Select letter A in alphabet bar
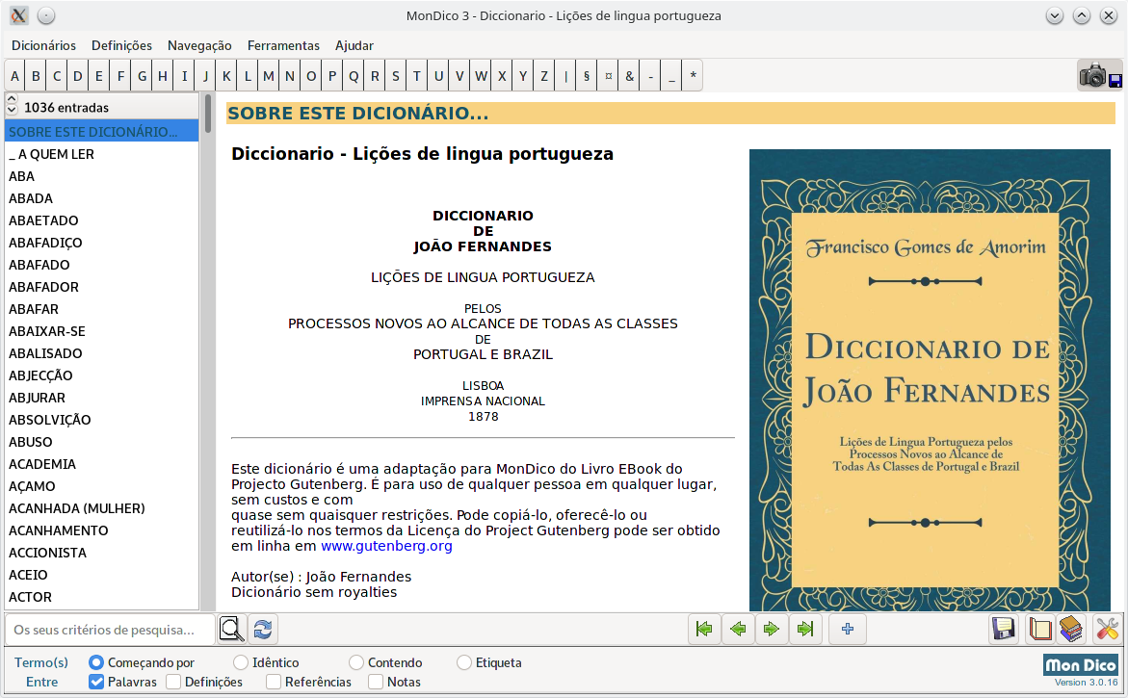Screen dimensions: 1128x698 (14, 75)
